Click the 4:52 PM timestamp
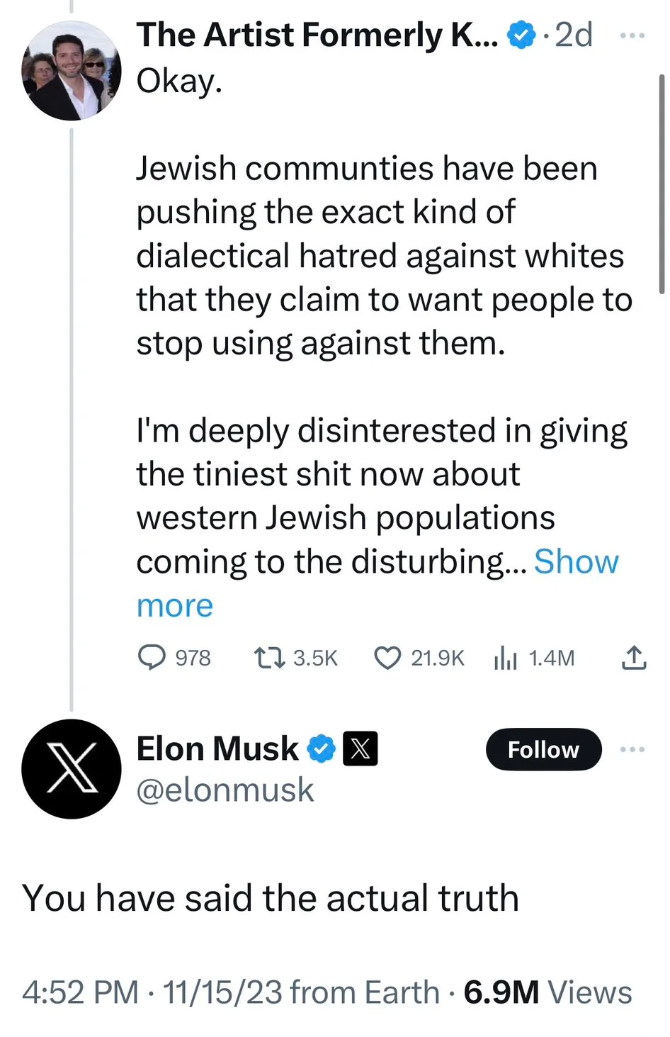 [80, 992]
